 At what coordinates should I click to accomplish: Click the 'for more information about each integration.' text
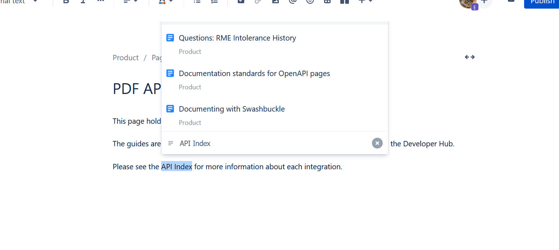tap(268, 166)
